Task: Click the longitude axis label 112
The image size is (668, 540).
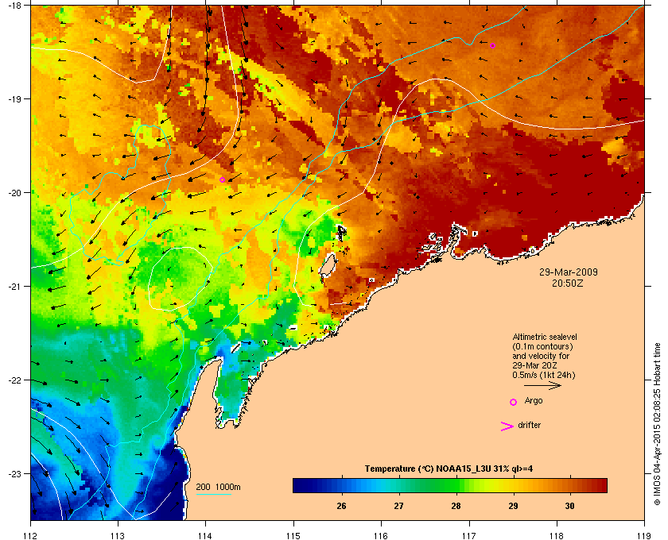Action: 31,536
